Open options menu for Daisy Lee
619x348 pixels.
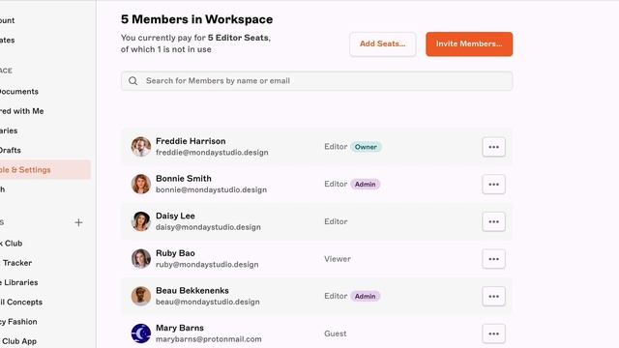(493, 221)
